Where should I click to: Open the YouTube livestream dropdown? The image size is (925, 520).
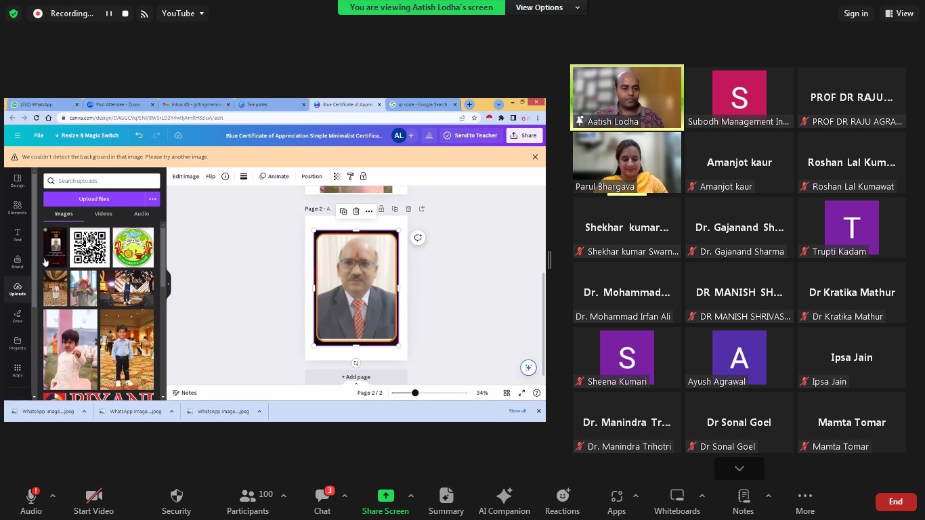183,14
